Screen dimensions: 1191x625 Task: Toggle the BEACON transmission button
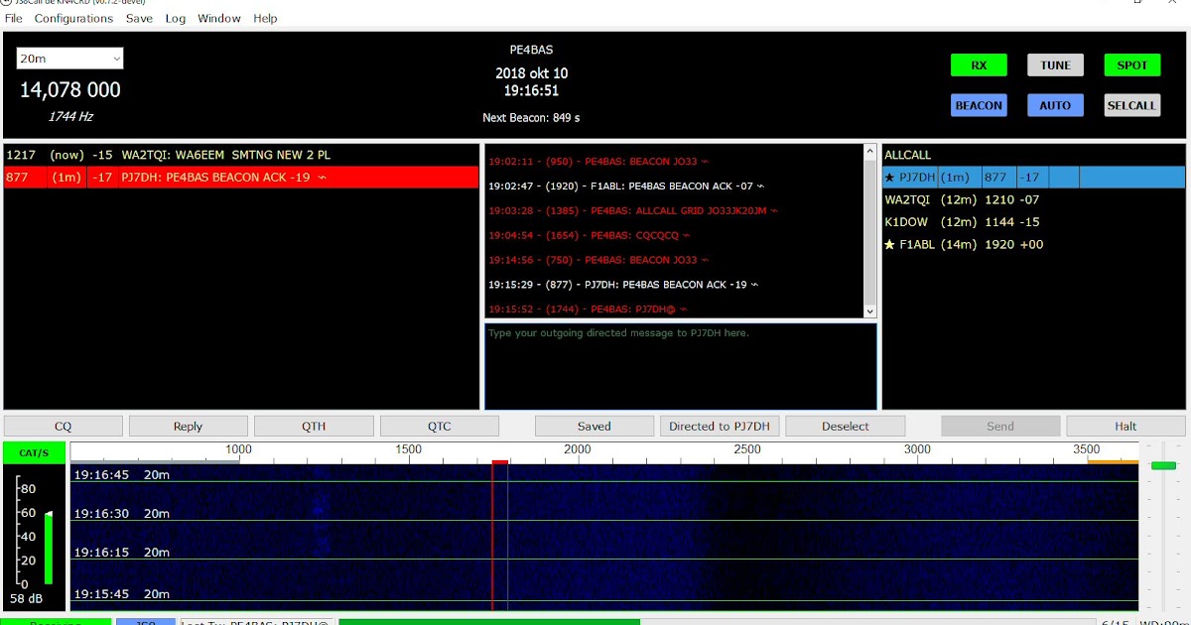tap(979, 105)
